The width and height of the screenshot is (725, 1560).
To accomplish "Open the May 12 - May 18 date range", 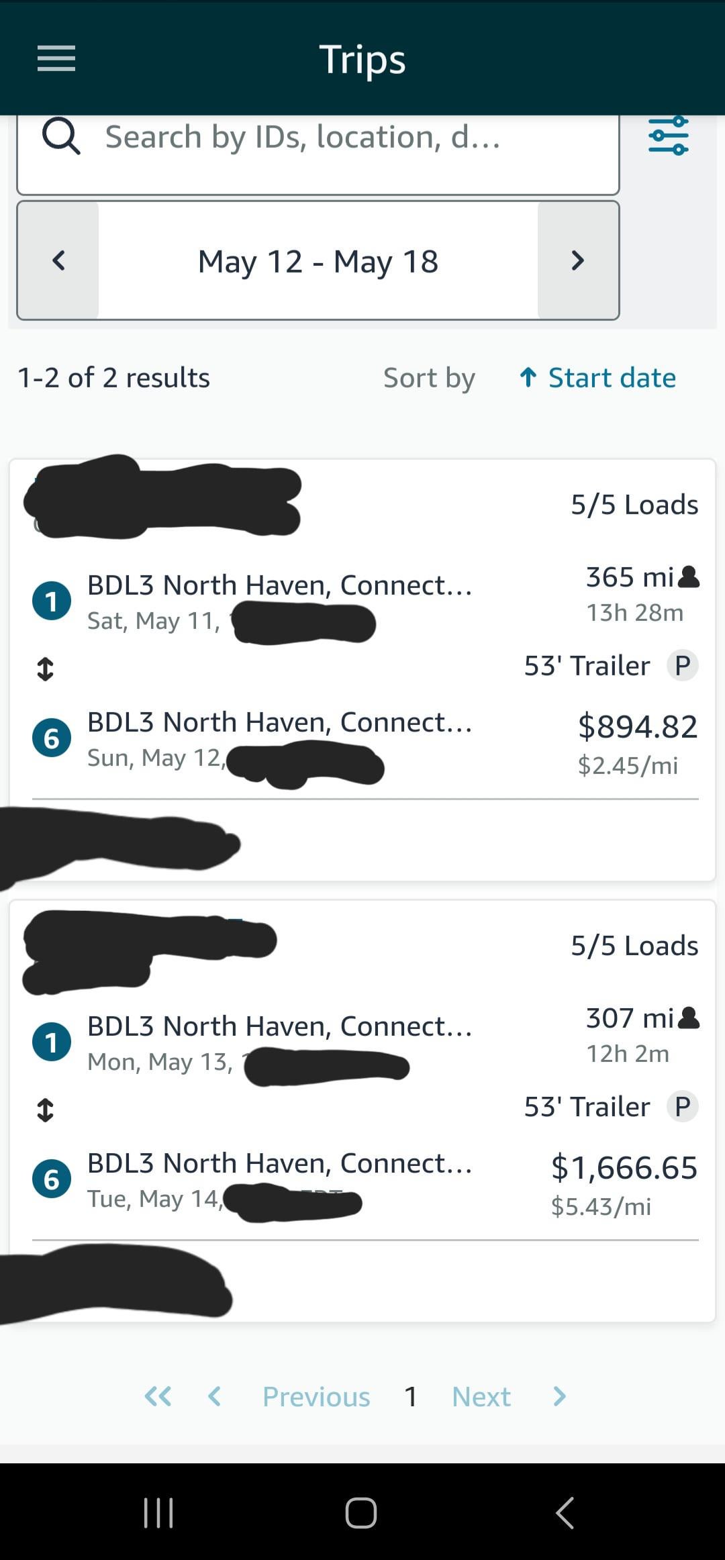I will 318,261.
